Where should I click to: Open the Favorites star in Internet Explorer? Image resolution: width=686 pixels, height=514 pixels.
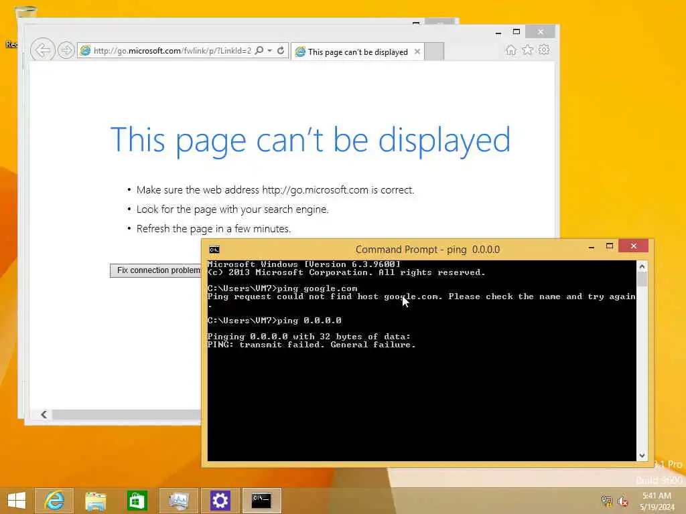(x=528, y=50)
